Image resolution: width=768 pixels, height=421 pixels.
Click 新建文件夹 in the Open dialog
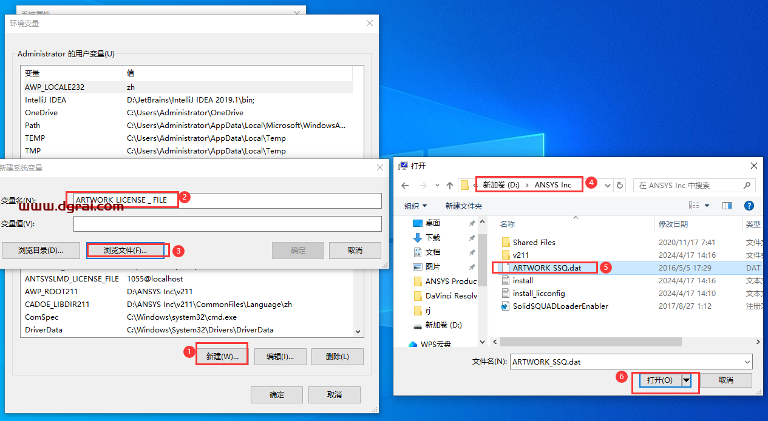464,206
